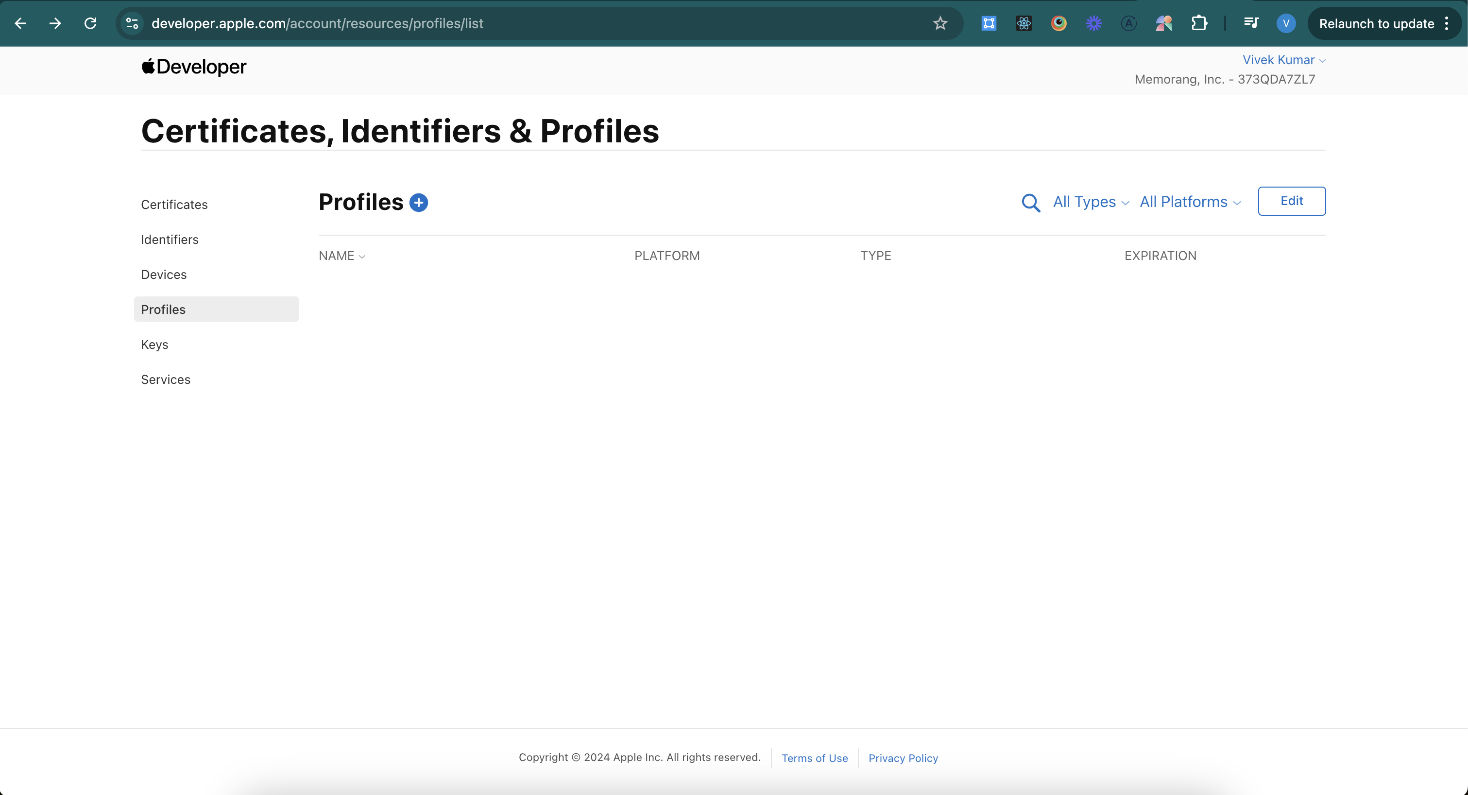This screenshot has width=1468, height=795.
Task: Open the site information icon in address bar
Action: (x=132, y=23)
